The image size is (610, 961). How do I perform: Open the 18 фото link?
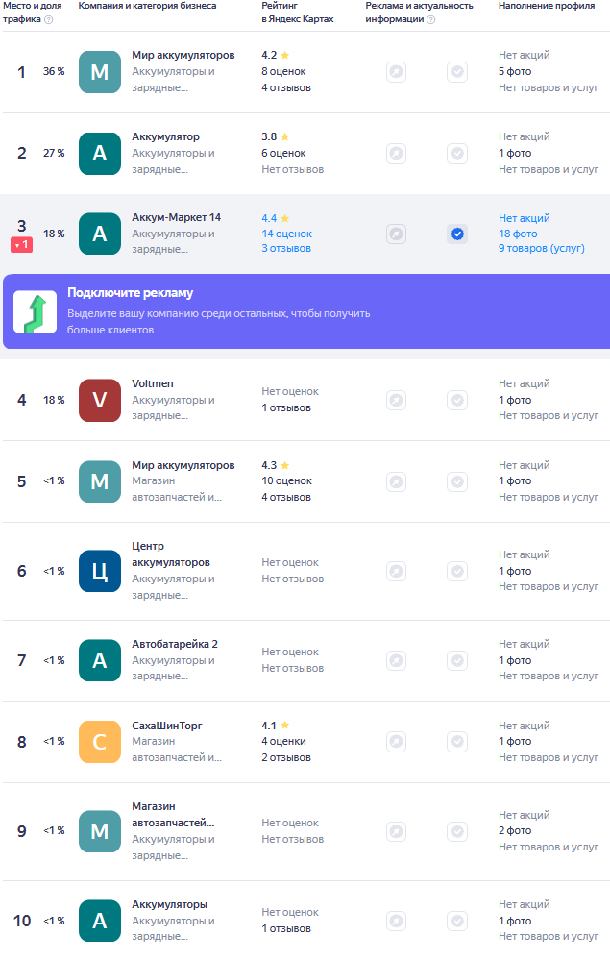518,234
